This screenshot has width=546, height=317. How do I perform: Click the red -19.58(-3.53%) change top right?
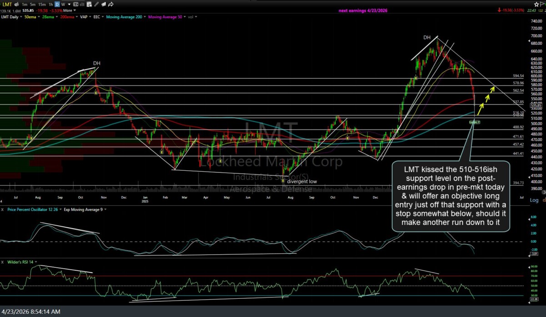(511, 10)
